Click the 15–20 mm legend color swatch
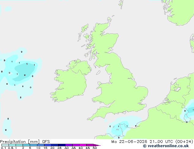This screenshot has height=149, width=194. 48,145
